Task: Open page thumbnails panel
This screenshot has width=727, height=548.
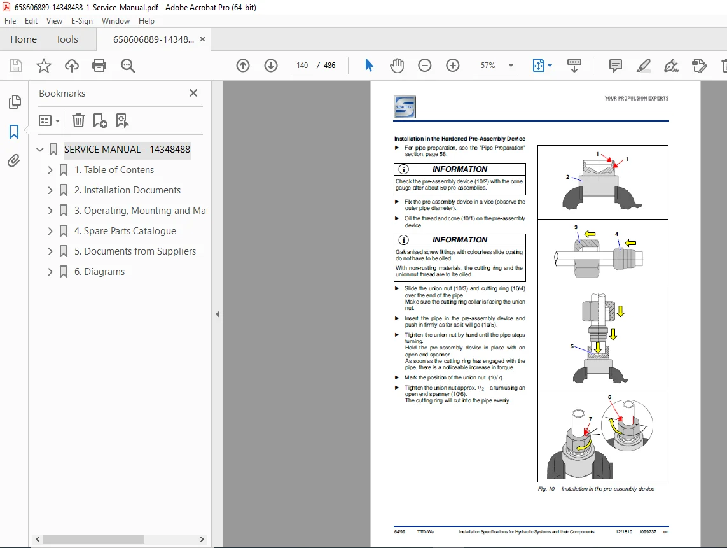Action: pos(15,102)
